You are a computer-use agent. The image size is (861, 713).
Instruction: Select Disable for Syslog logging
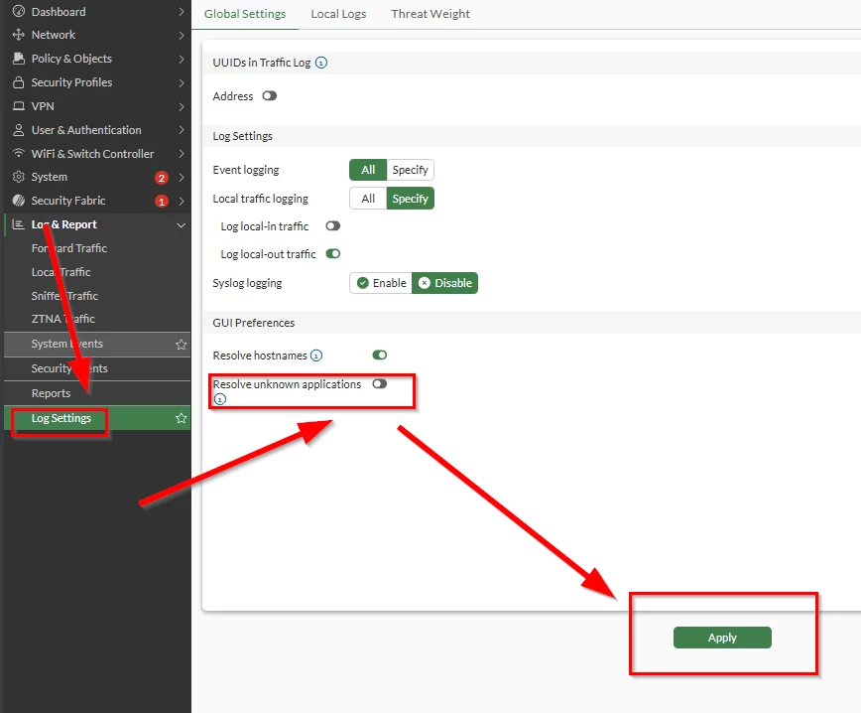point(444,283)
